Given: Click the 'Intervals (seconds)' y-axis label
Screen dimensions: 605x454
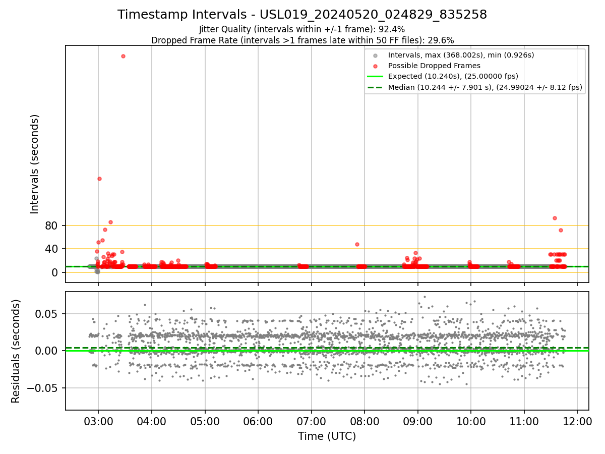Looking at the screenshot, I should click(35, 164).
